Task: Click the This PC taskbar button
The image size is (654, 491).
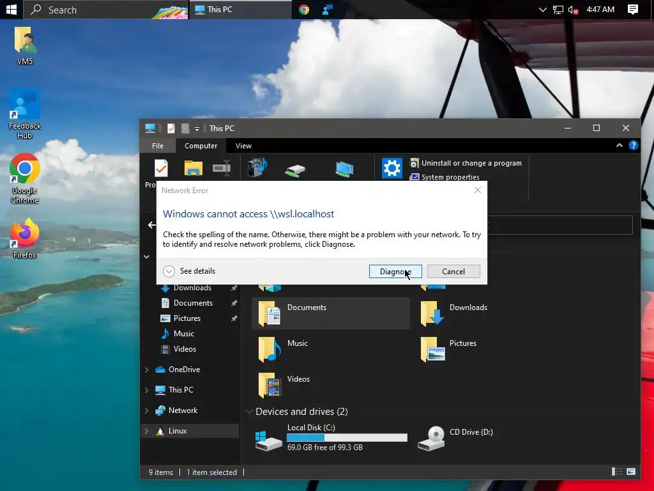Action: coord(241,10)
